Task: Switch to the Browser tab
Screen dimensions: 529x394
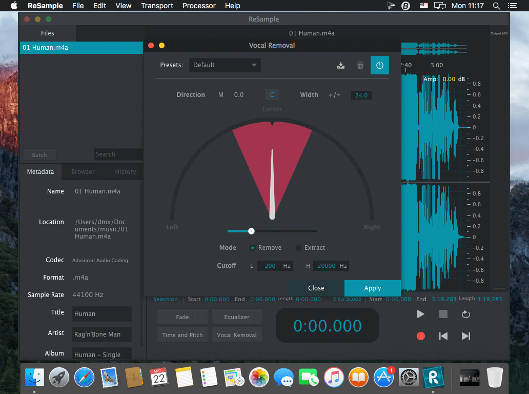Action: [x=83, y=171]
